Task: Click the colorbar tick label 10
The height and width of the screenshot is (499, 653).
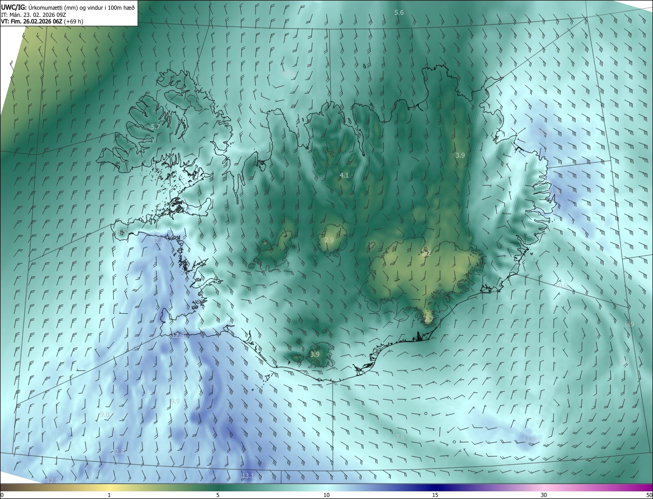Action: pyautogui.click(x=326, y=495)
